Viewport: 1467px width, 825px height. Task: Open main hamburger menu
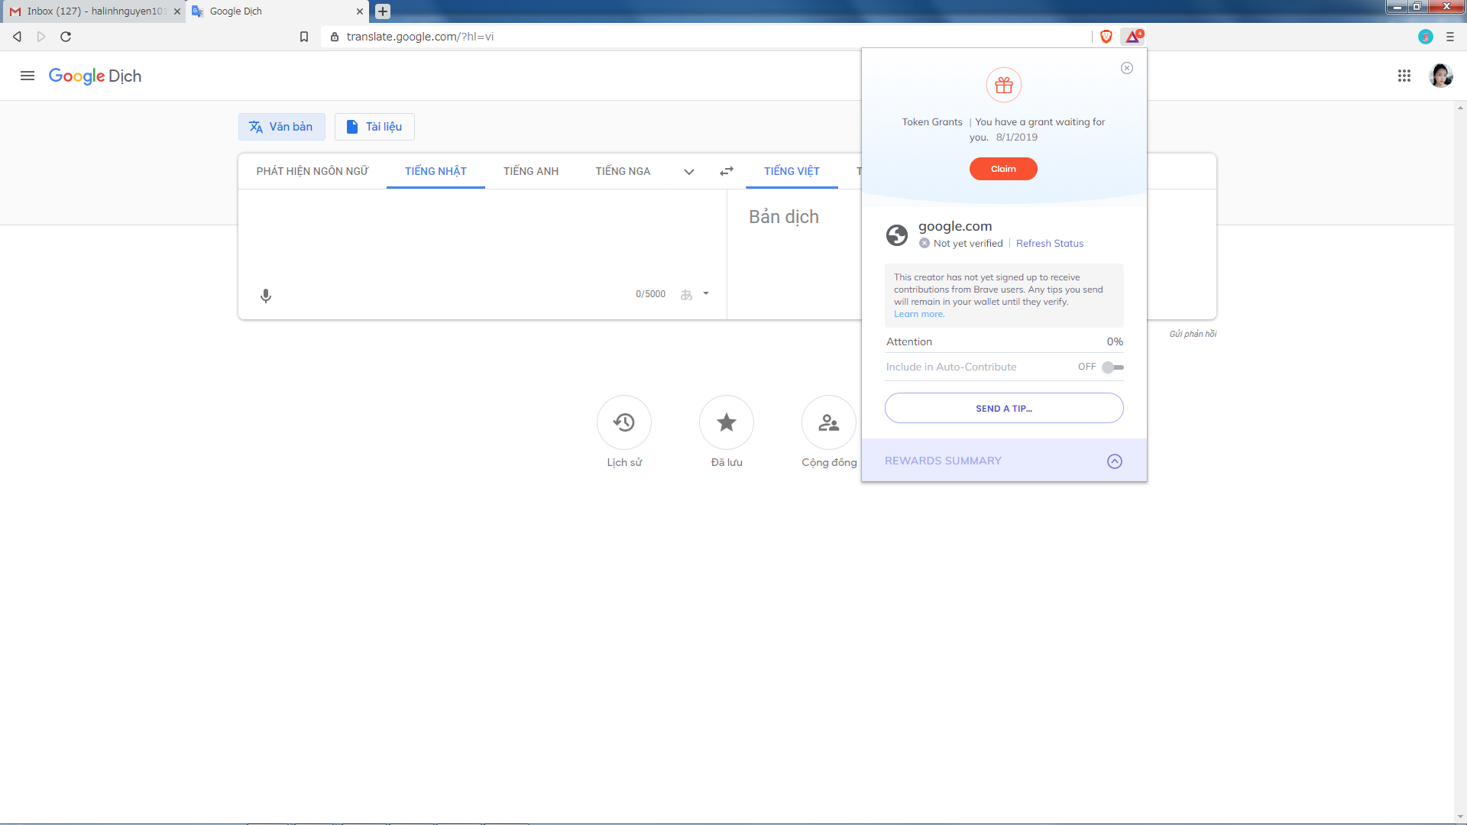pyautogui.click(x=28, y=76)
